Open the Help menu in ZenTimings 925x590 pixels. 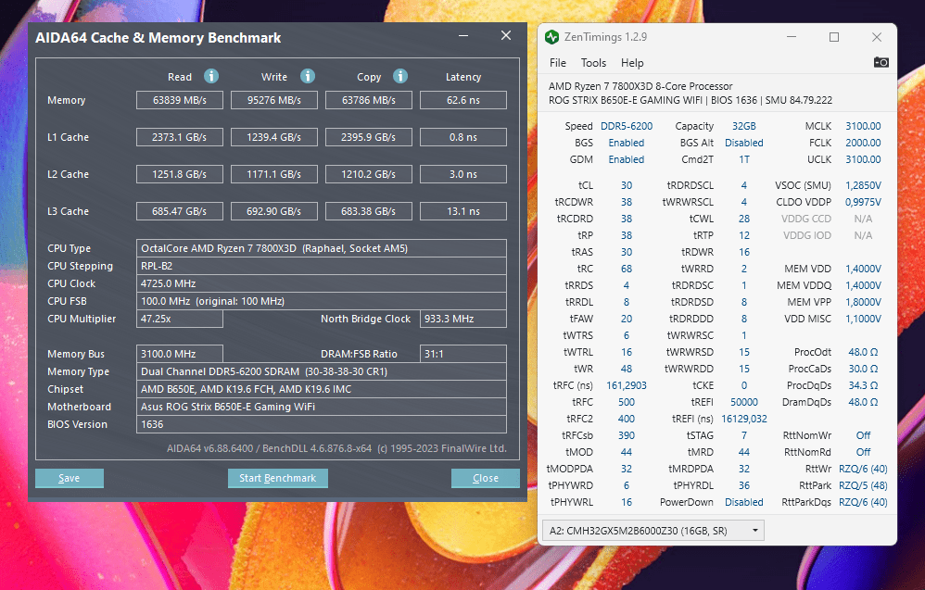(632, 63)
